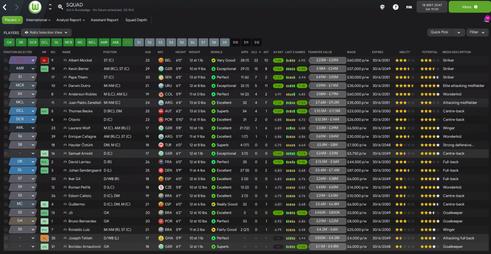Click the back navigation arrow

tap(5, 7)
